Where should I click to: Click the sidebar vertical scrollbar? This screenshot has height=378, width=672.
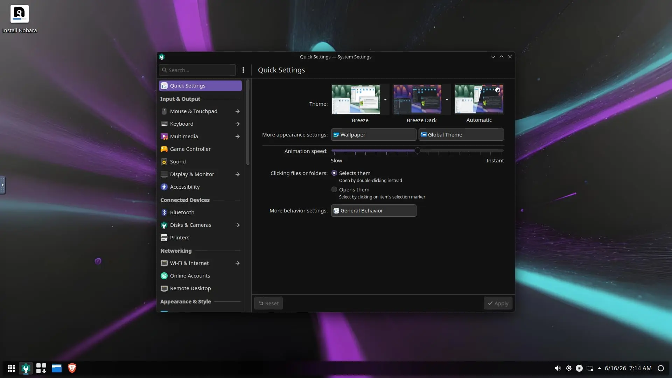(x=248, y=122)
